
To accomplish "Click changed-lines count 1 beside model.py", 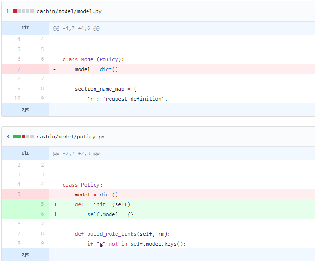I will (8, 11).
